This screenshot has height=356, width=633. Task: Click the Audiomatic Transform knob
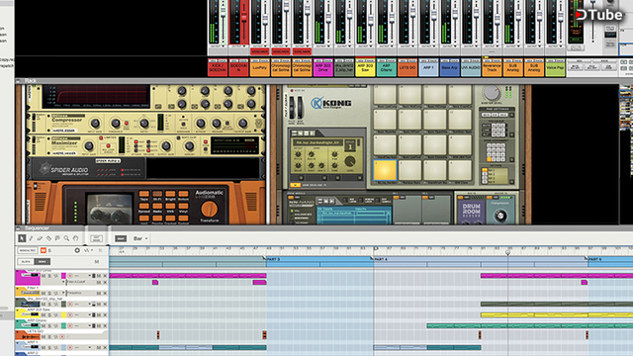209,209
